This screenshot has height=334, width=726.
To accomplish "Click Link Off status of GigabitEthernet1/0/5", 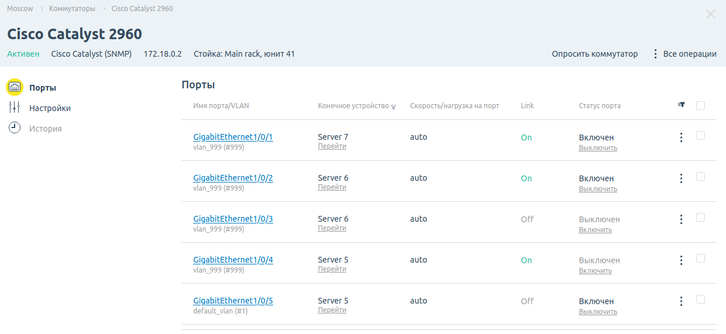I will [x=527, y=301].
